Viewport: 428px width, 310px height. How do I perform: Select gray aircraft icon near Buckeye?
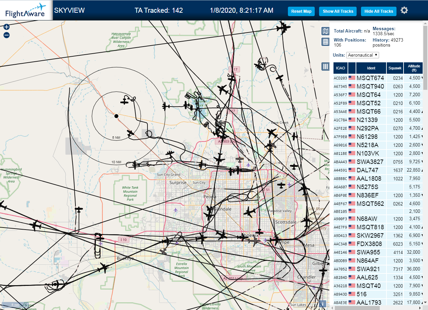tap(164, 251)
